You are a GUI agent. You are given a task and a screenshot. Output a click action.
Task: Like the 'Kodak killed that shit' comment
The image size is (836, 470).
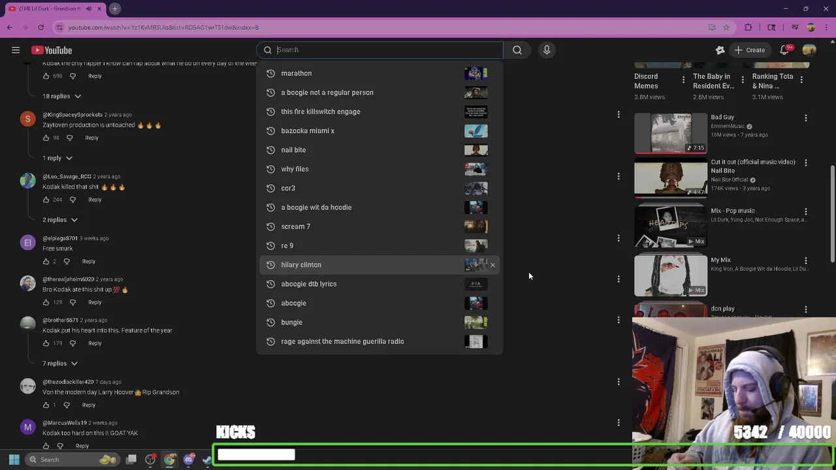(x=46, y=200)
